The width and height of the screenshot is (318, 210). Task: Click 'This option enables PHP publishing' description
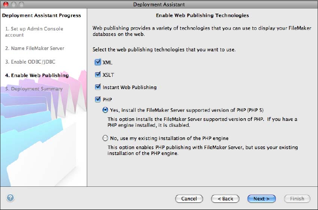[x=203, y=150]
